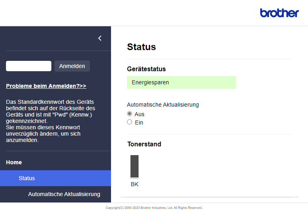Click the BK toner label
The width and height of the screenshot is (308, 212).
(135, 184)
